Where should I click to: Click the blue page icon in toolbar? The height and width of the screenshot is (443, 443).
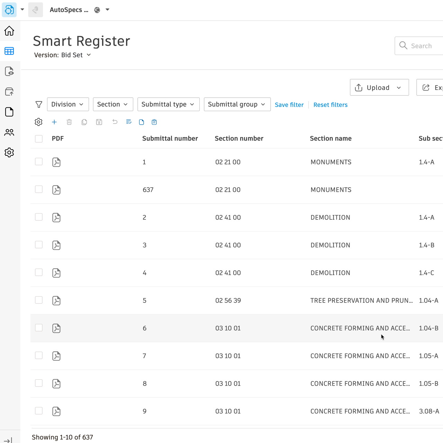[142, 122]
